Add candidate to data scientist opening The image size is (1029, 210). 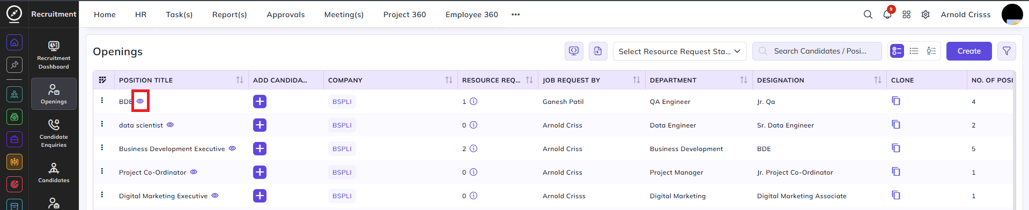click(260, 125)
